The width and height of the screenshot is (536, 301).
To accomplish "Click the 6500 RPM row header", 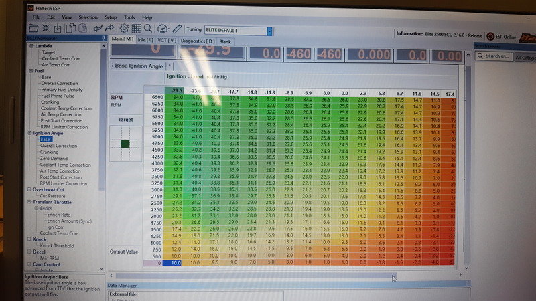I will coord(154,97).
